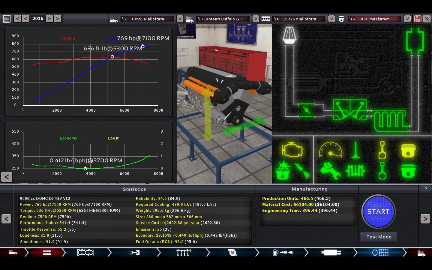Select the throttle body diagram icon
Screen dimensions: 432x270
(306, 110)
